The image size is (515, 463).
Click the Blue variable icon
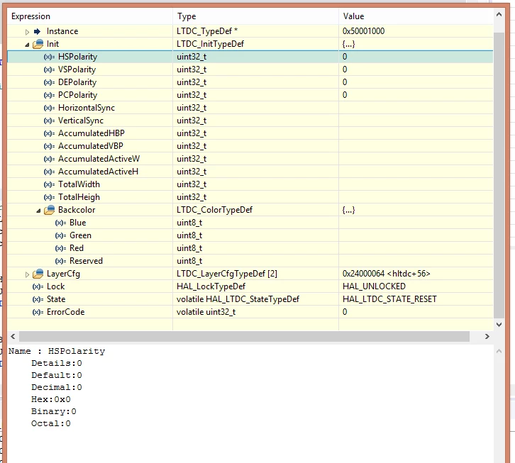click(60, 223)
